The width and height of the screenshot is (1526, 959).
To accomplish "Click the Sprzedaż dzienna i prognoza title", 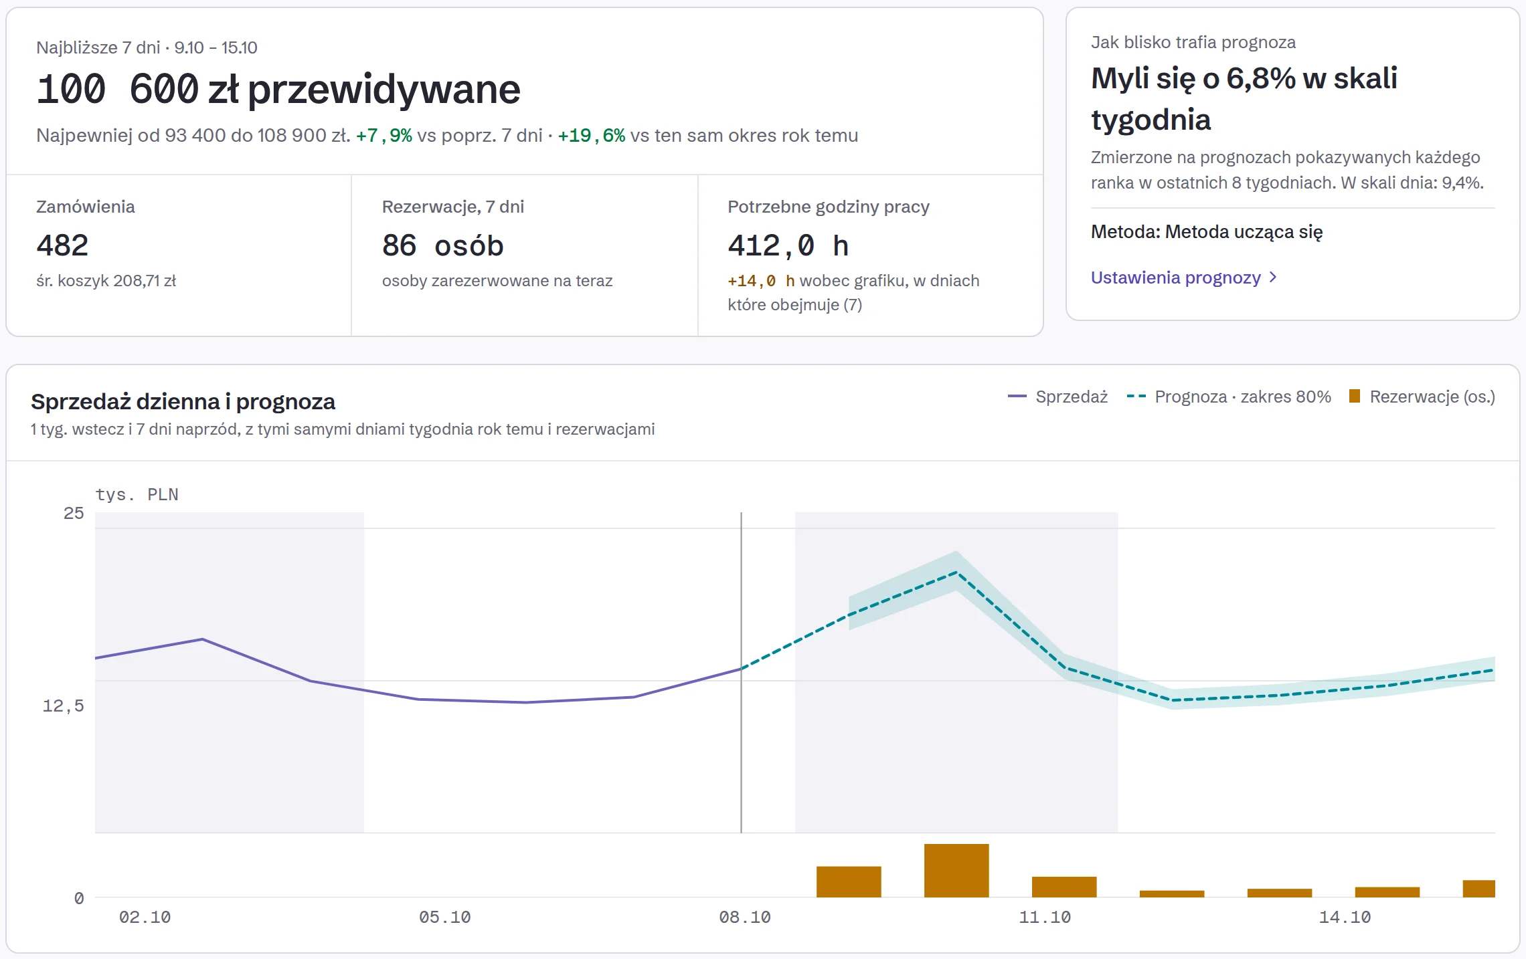I will [183, 401].
